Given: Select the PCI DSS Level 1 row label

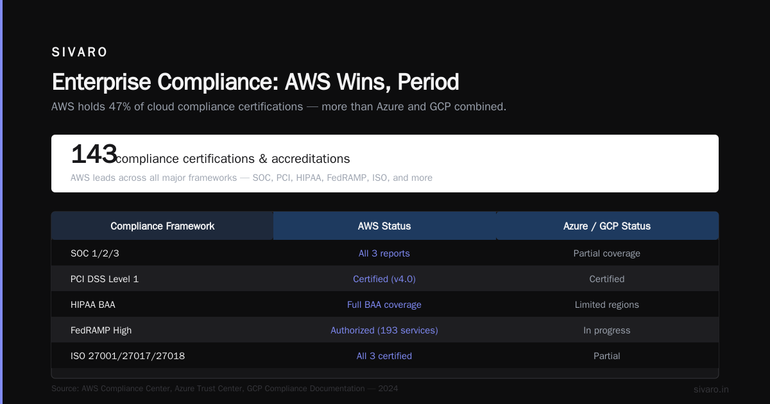Looking at the screenshot, I should click(105, 279).
